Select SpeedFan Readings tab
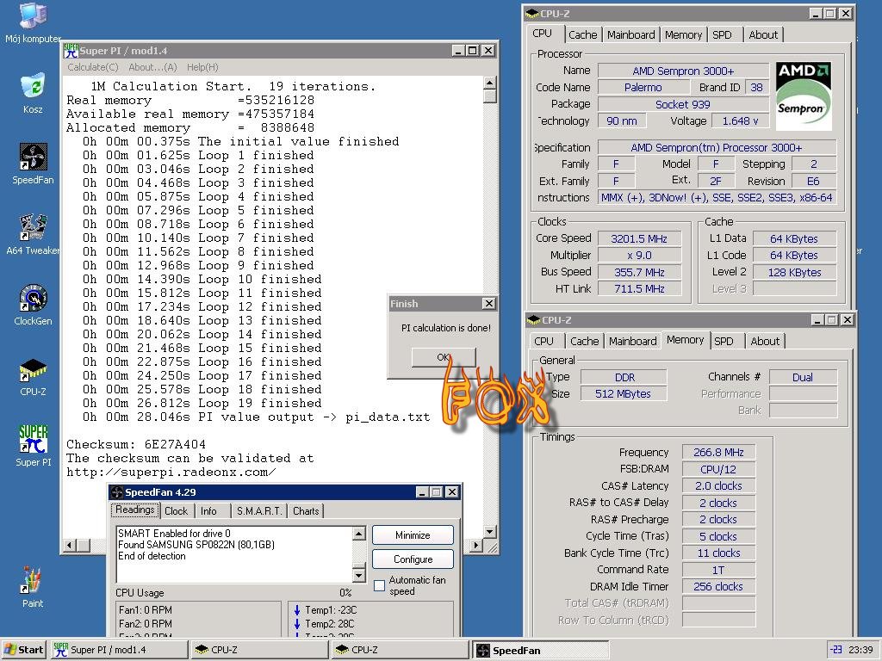882x661 pixels. (135, 510)
